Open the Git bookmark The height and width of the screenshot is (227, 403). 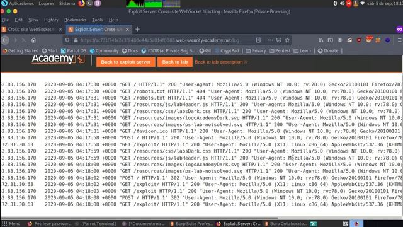point(205,50)
